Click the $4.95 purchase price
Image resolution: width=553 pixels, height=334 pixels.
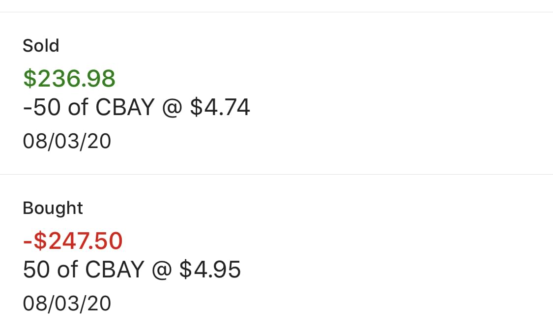(210, 270)
